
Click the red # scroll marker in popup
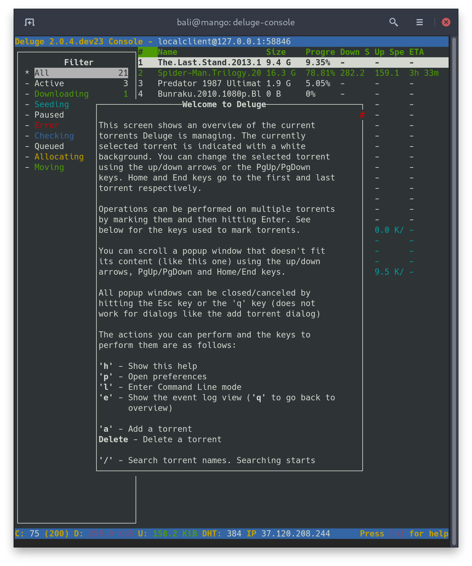tap(362, 115)
